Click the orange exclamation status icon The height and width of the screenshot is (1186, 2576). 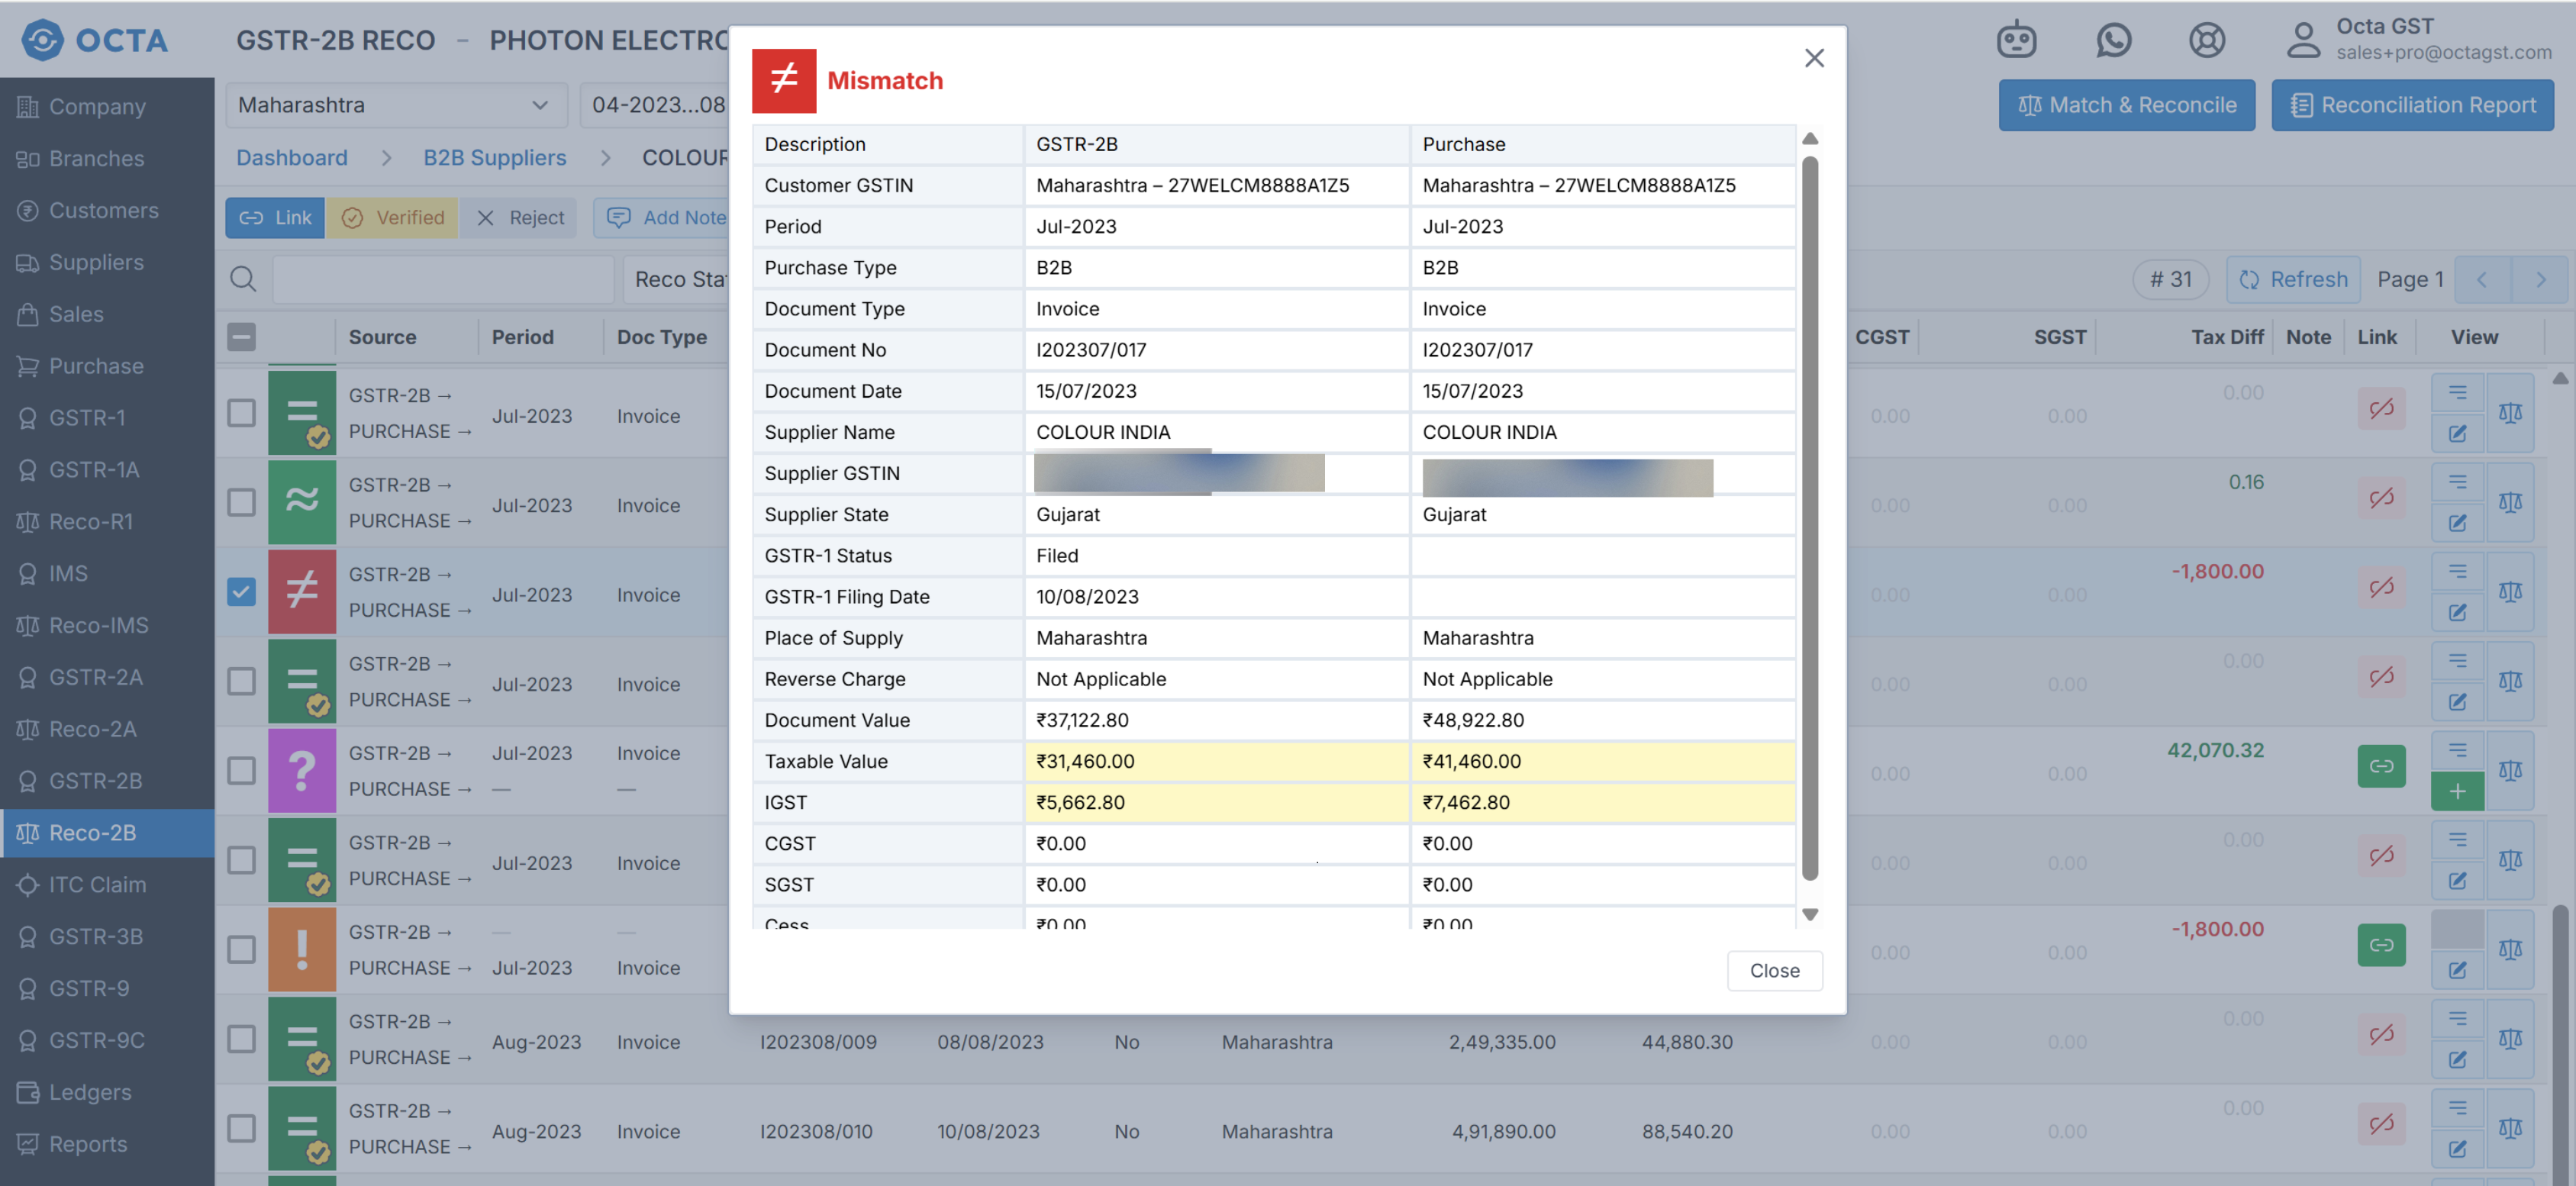point(302,949)
